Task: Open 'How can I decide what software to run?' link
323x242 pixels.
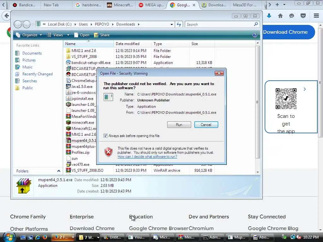Action: [x=147, y=157]
